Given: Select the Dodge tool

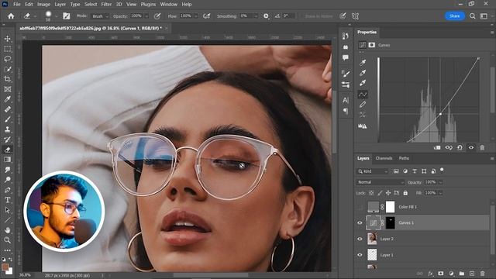Looking at the screenshot, I should click(7, 180).
